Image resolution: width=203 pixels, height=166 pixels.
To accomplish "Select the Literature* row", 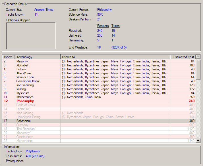I will (x=99, y=109).
